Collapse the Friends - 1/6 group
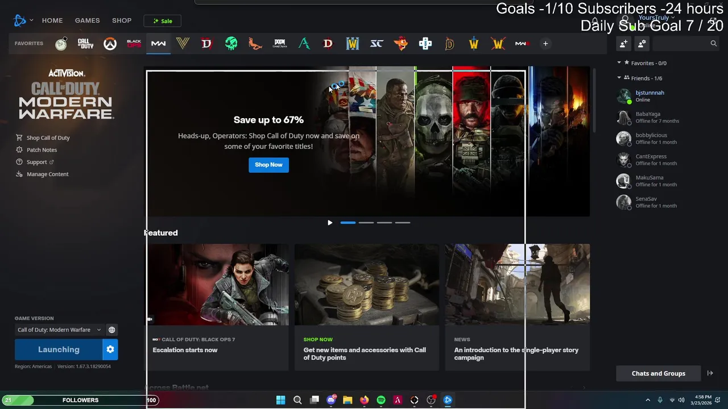The height and width of the screenshot is (409, 728). coord(640,78)
